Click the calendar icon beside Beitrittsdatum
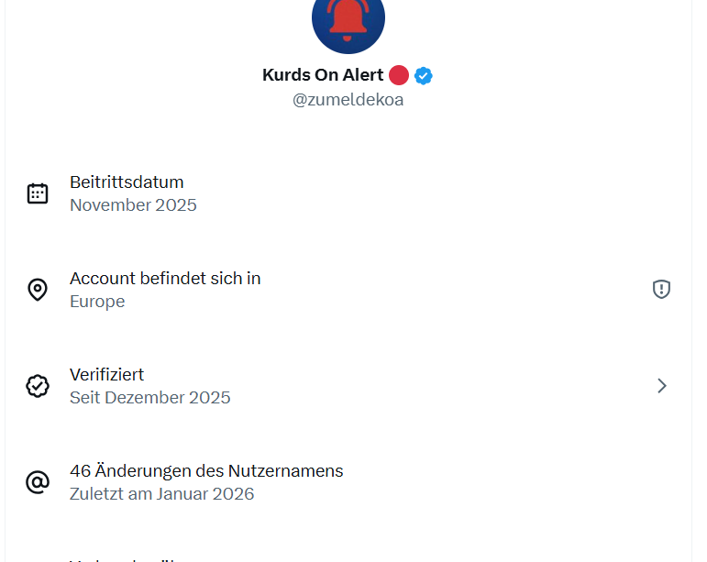Image resolution: width=707 pixels, height=562 pixels. click(x=38, y=193)
